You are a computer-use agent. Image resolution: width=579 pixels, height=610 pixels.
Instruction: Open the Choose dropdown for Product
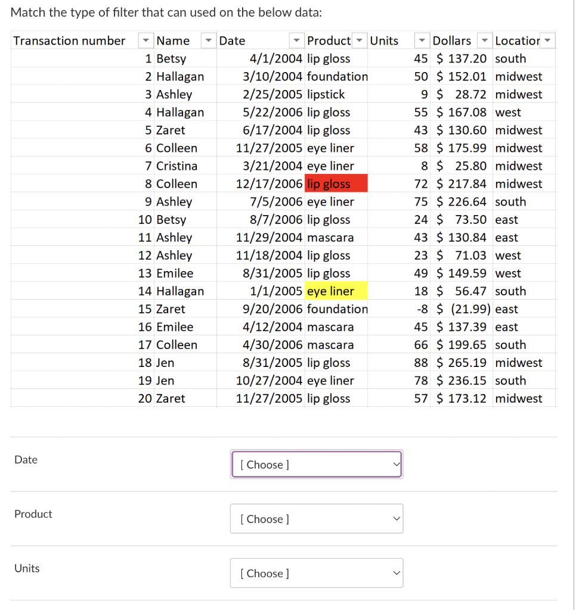(316, 518)
